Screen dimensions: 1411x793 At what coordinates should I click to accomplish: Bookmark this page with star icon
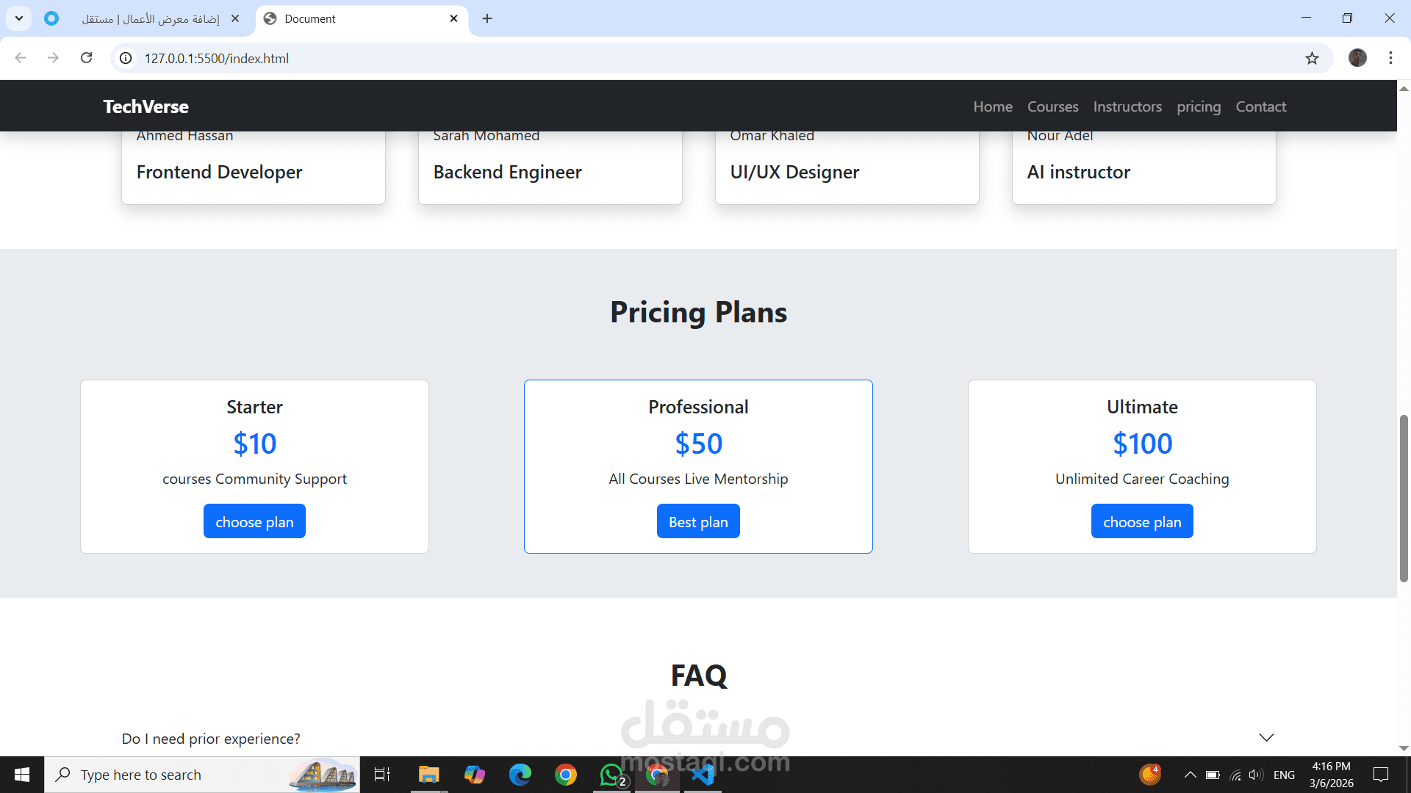click(1312, 58)
